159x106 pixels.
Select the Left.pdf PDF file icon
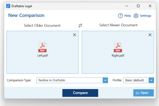(x=42, y=47)
